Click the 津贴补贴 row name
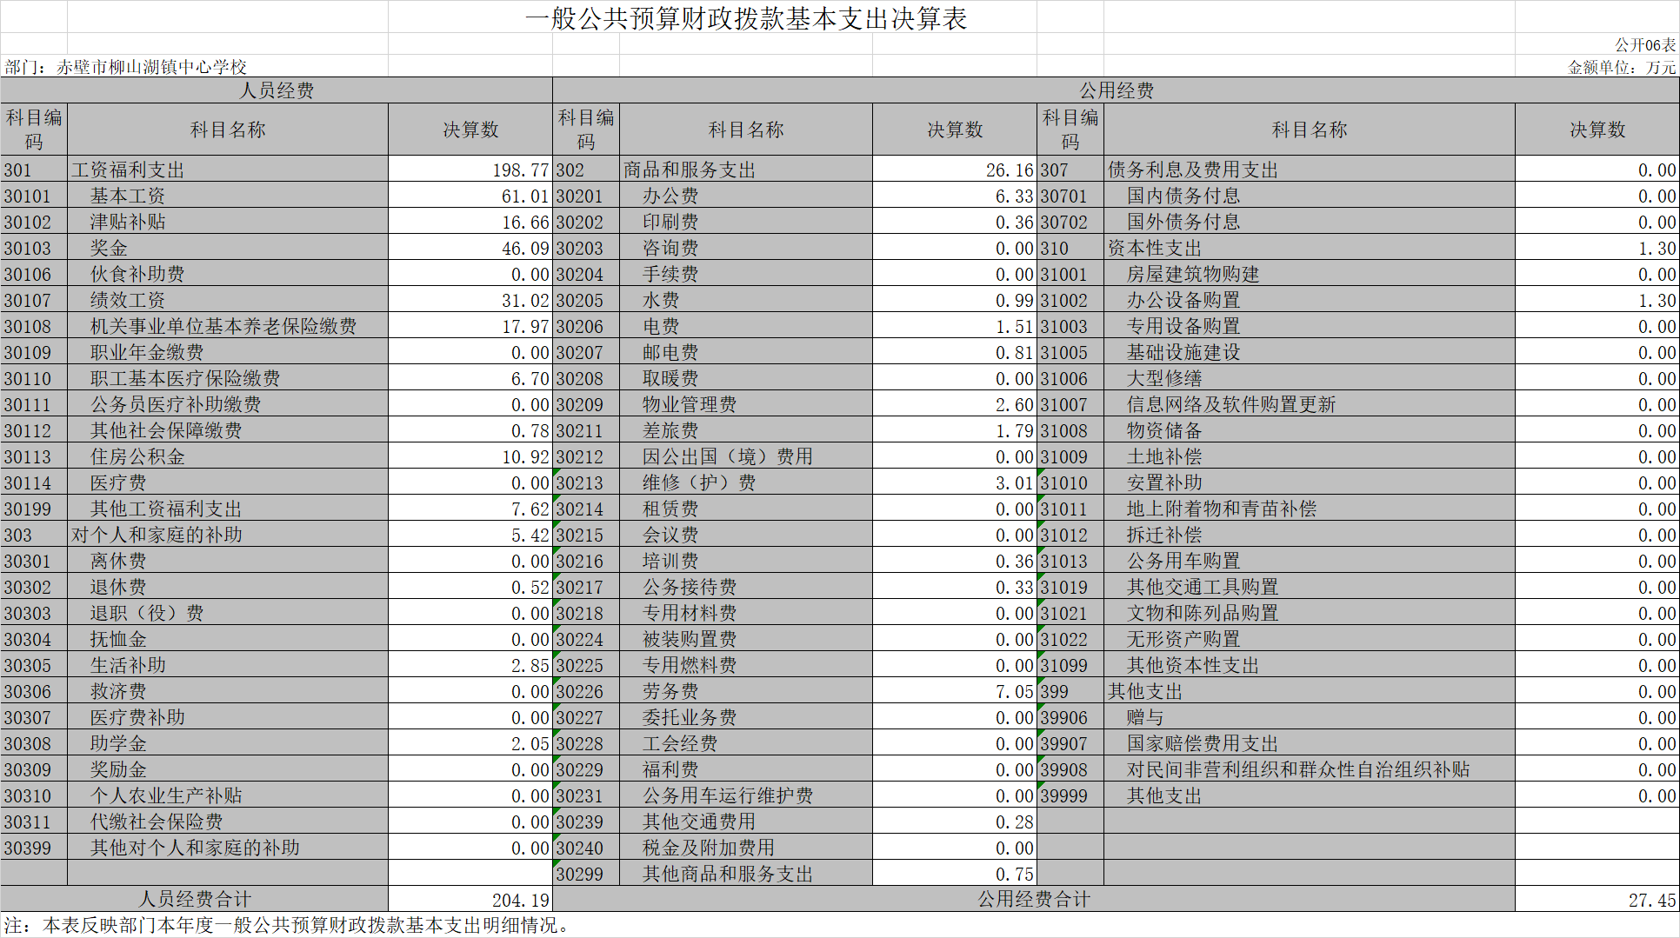This screenshot has width=1680, height=938. pos(228,222)
